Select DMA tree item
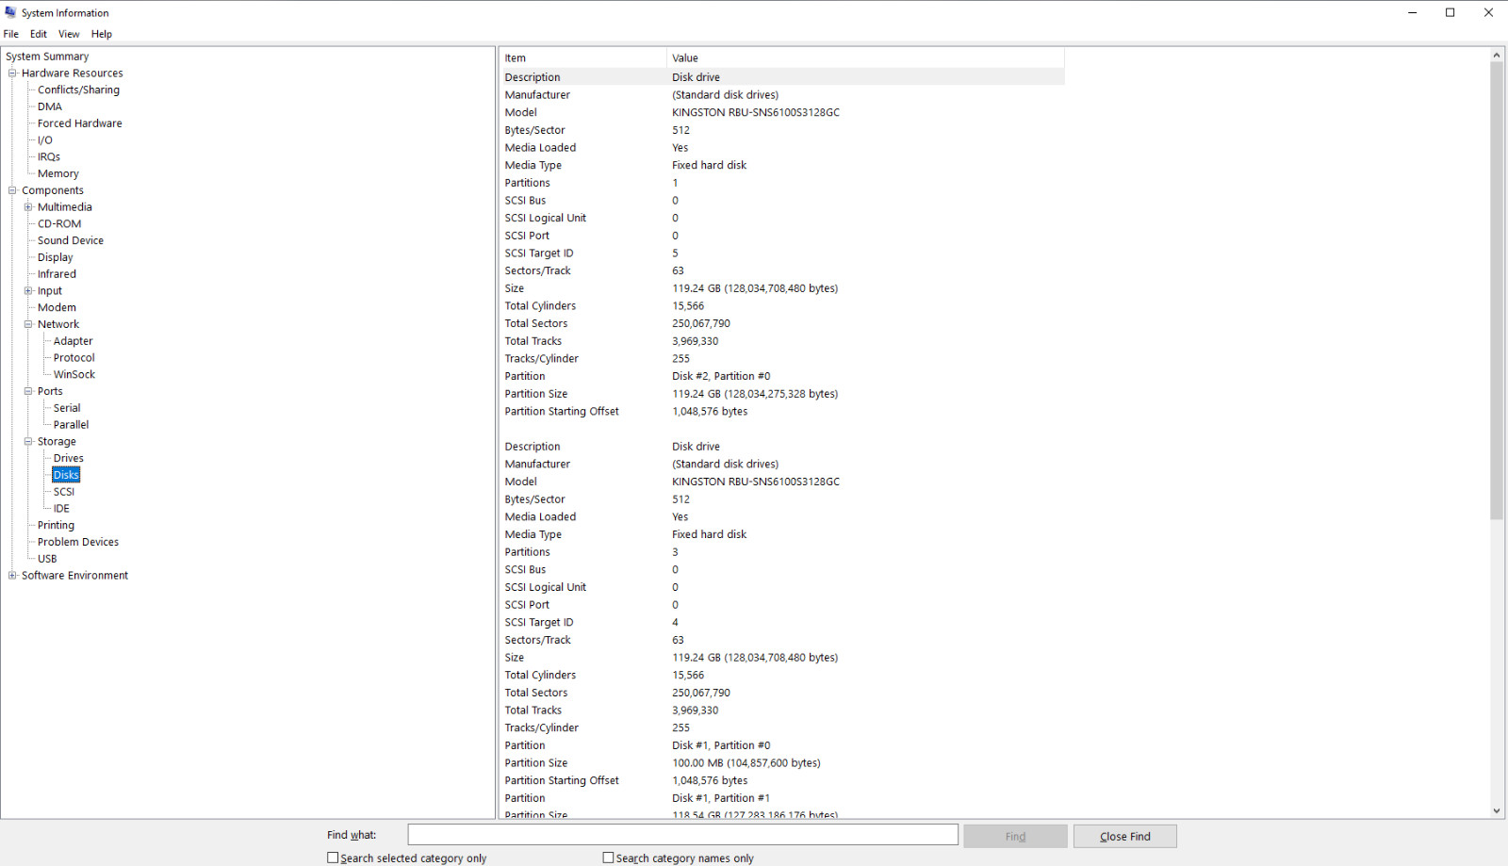 [50, 106]
